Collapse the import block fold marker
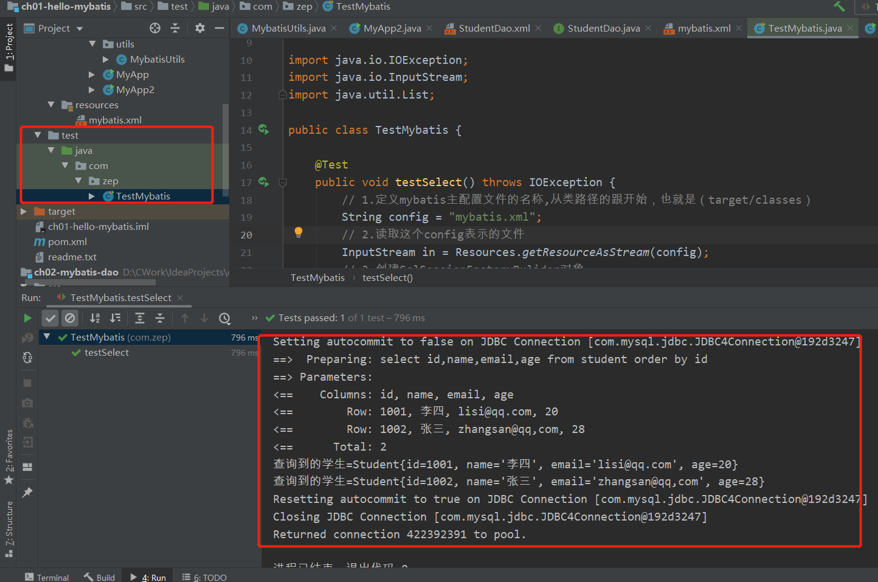878x582 pixels. pyautogui.click(x=282, y=94)
